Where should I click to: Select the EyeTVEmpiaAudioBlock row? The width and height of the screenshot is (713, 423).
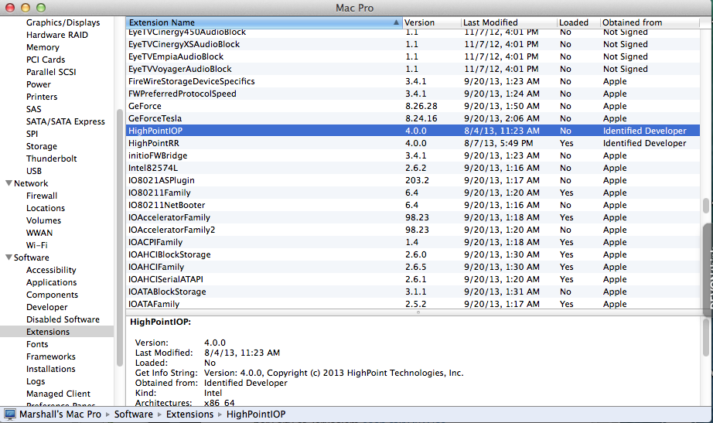(x=413, y=56)
